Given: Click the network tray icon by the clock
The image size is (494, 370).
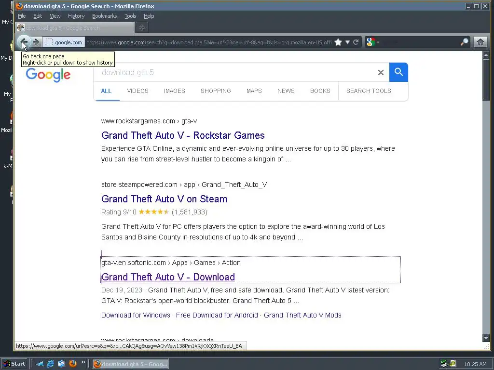Looking at the screenshot, I should point(444,364).
